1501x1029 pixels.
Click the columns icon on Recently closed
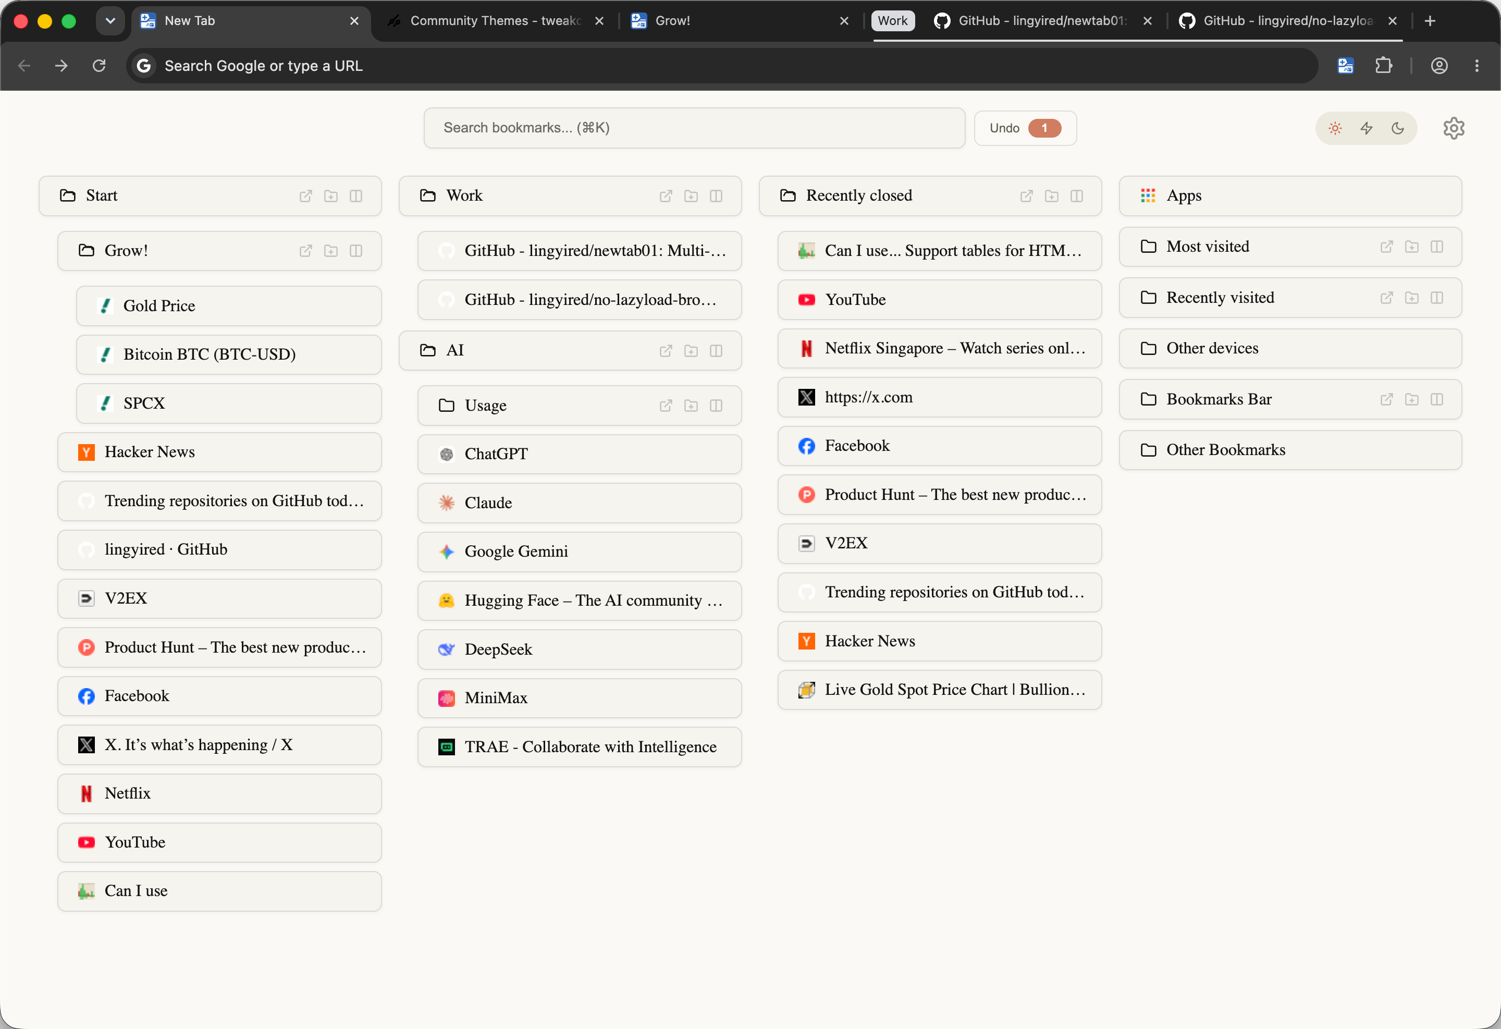(x=1077, y=195)
